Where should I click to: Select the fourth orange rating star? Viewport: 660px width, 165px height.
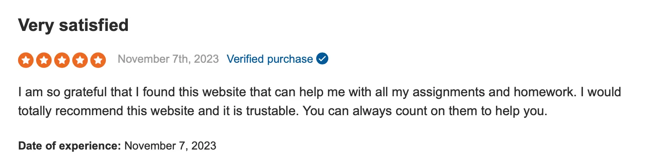[x=80, y=60]
